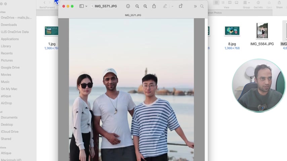Activate the Markup pen tool
Viewport: 287px width, 161px height.
coord(165,6)
